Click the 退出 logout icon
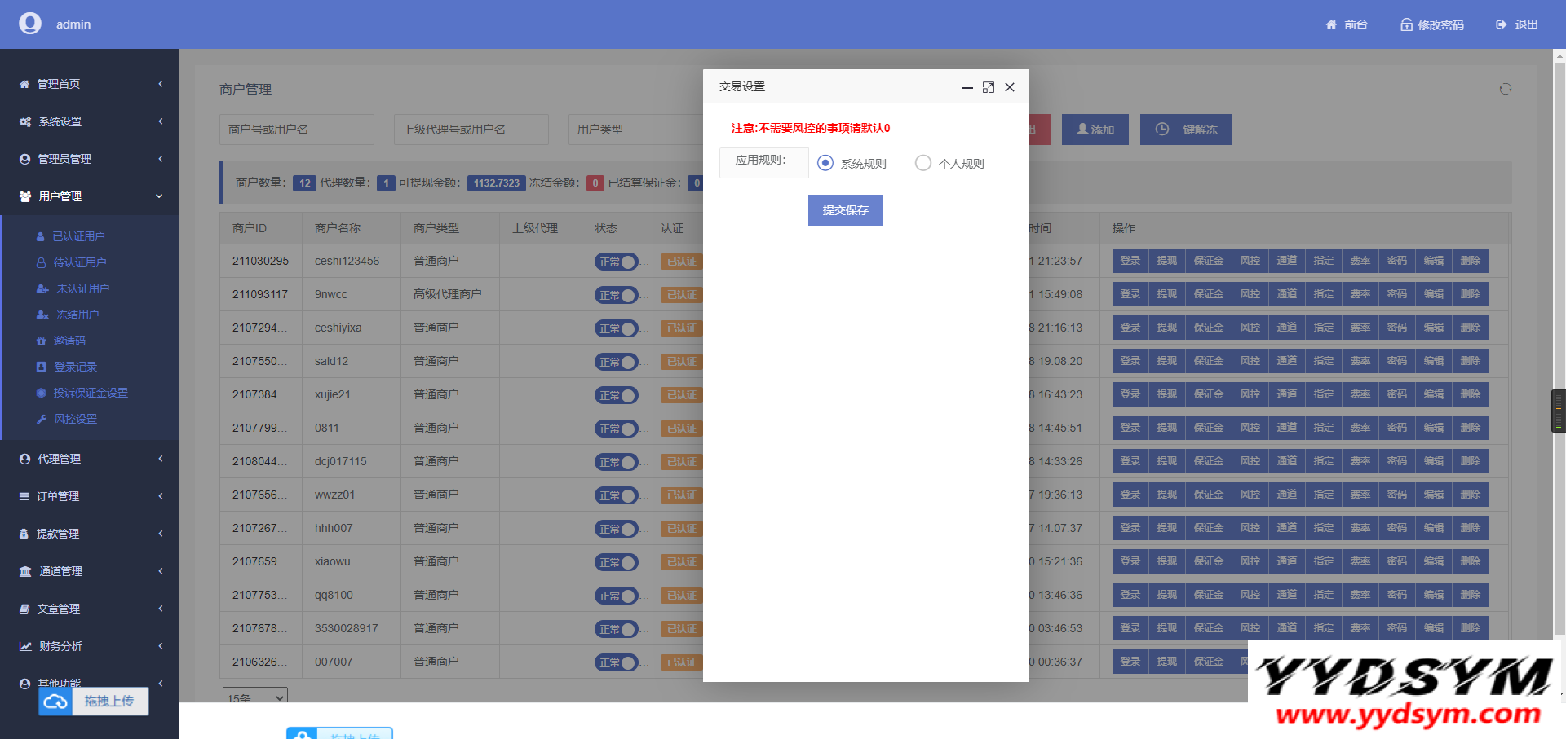 click(1501, 25)
